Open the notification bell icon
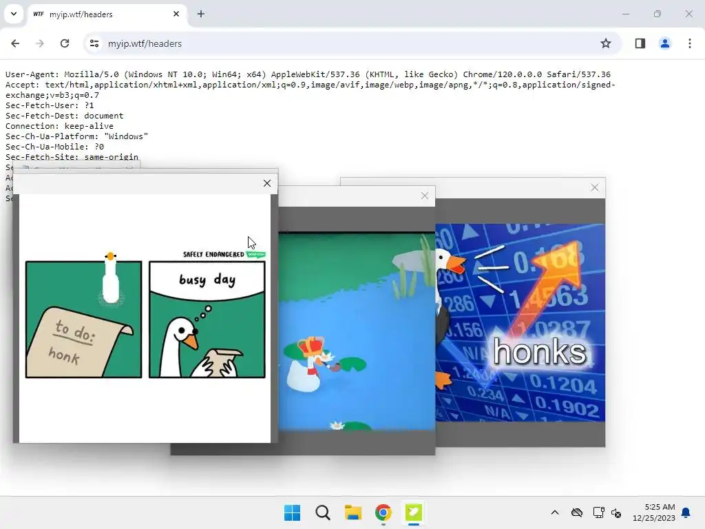This screenshot has width=705, height=529. [x=686, y=512]
